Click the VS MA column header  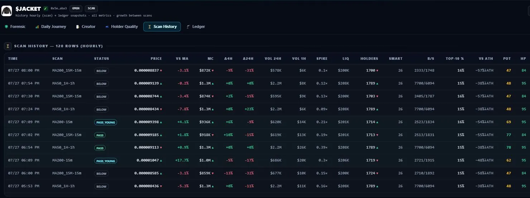tap(182, 58)
